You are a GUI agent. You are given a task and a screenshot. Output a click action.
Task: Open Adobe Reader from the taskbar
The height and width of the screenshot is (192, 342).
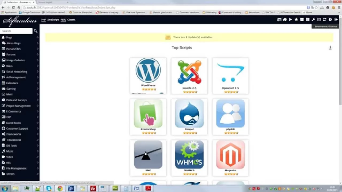[x=148, y=188]
